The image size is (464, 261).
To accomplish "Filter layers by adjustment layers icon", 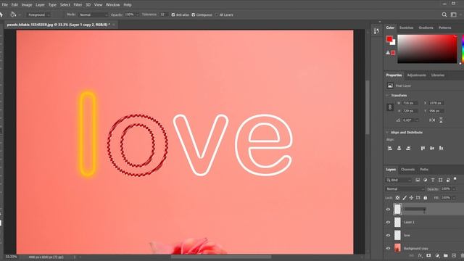I will click(426, 180).
